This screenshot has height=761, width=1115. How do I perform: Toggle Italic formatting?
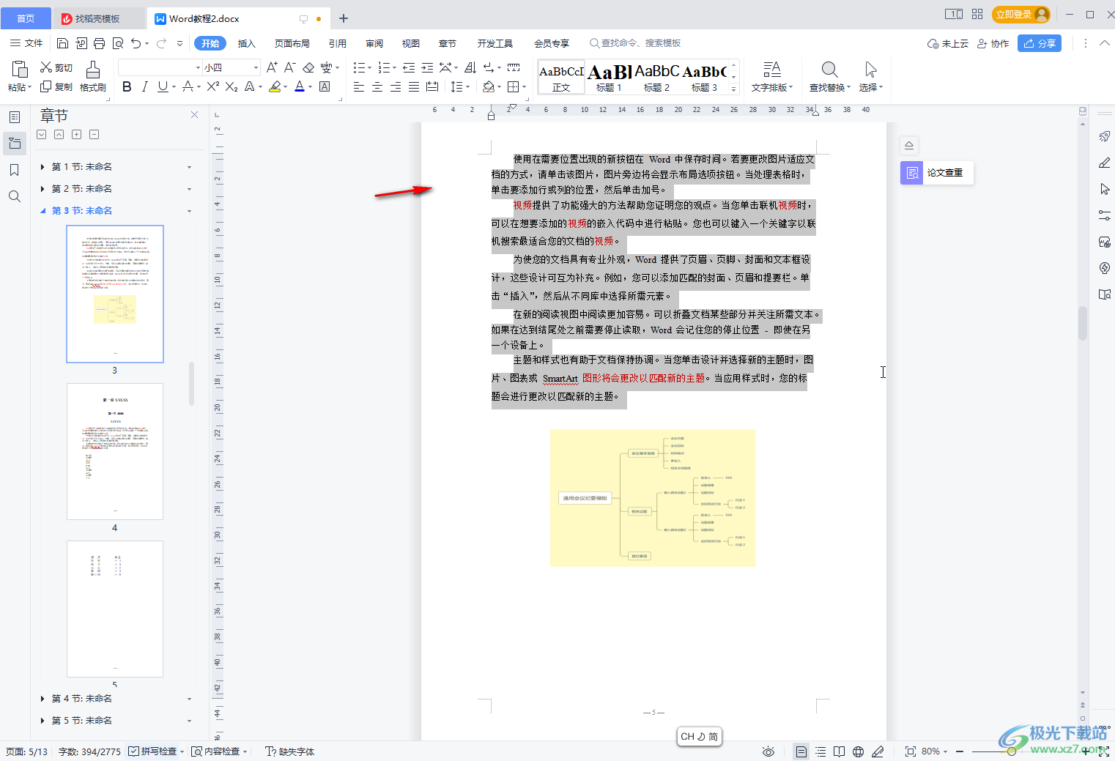144,86
